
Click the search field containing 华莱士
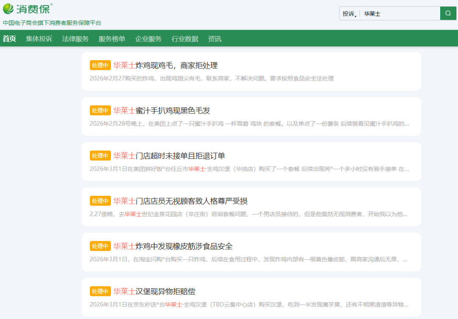pos(399,14)
